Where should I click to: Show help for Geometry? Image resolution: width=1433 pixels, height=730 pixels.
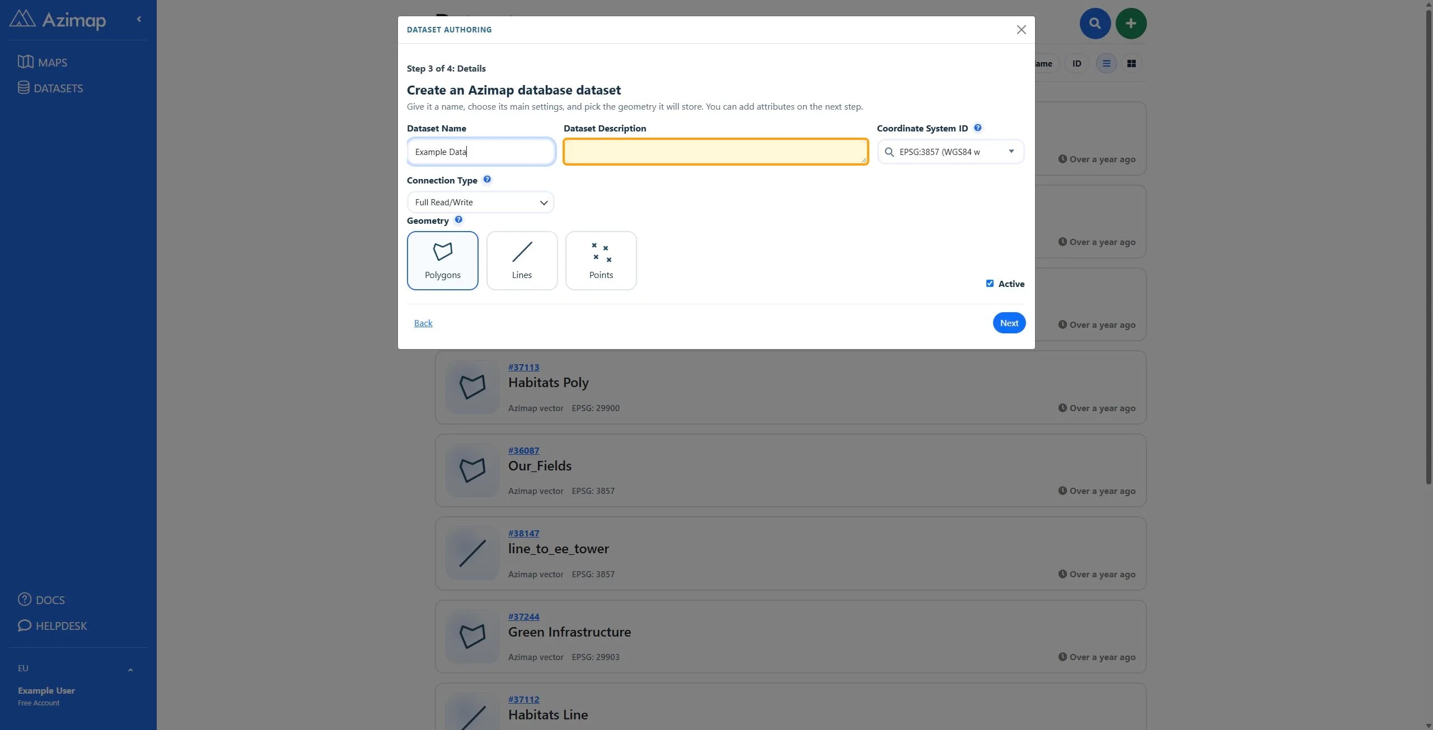click(x=458, y=220)
